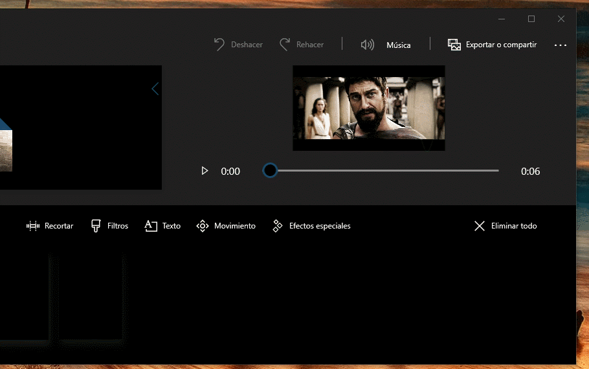
Task: Click the Rehacer label
Action: (x=310, y=45)
